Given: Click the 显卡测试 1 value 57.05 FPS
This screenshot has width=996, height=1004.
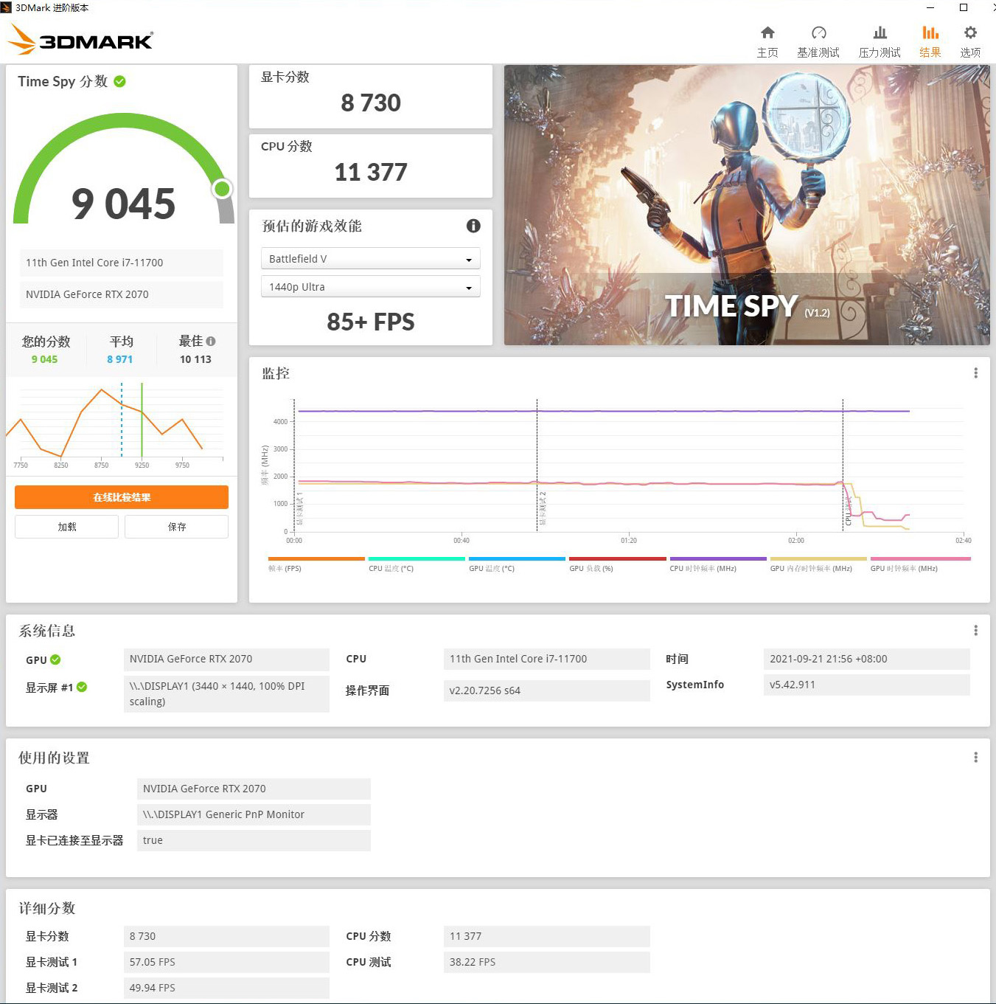Looking at the screenshot, I should pos(226,962).
